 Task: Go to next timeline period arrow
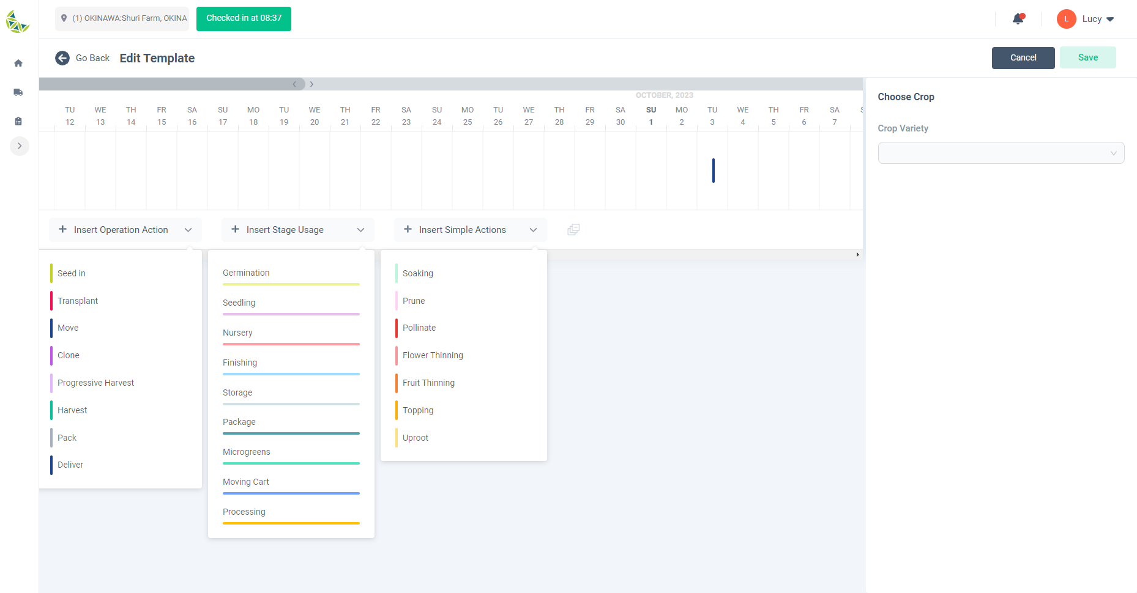pos(311,84)
